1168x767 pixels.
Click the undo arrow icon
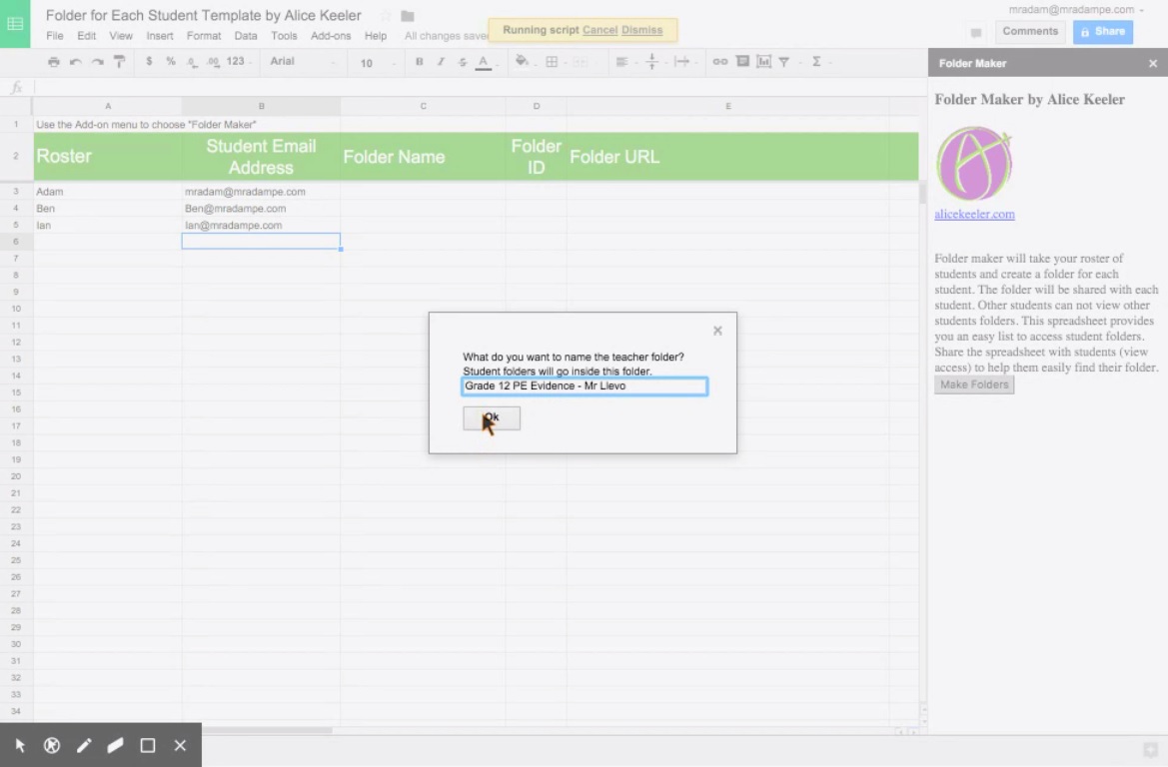pyautogui.click(x=75, y=62)
